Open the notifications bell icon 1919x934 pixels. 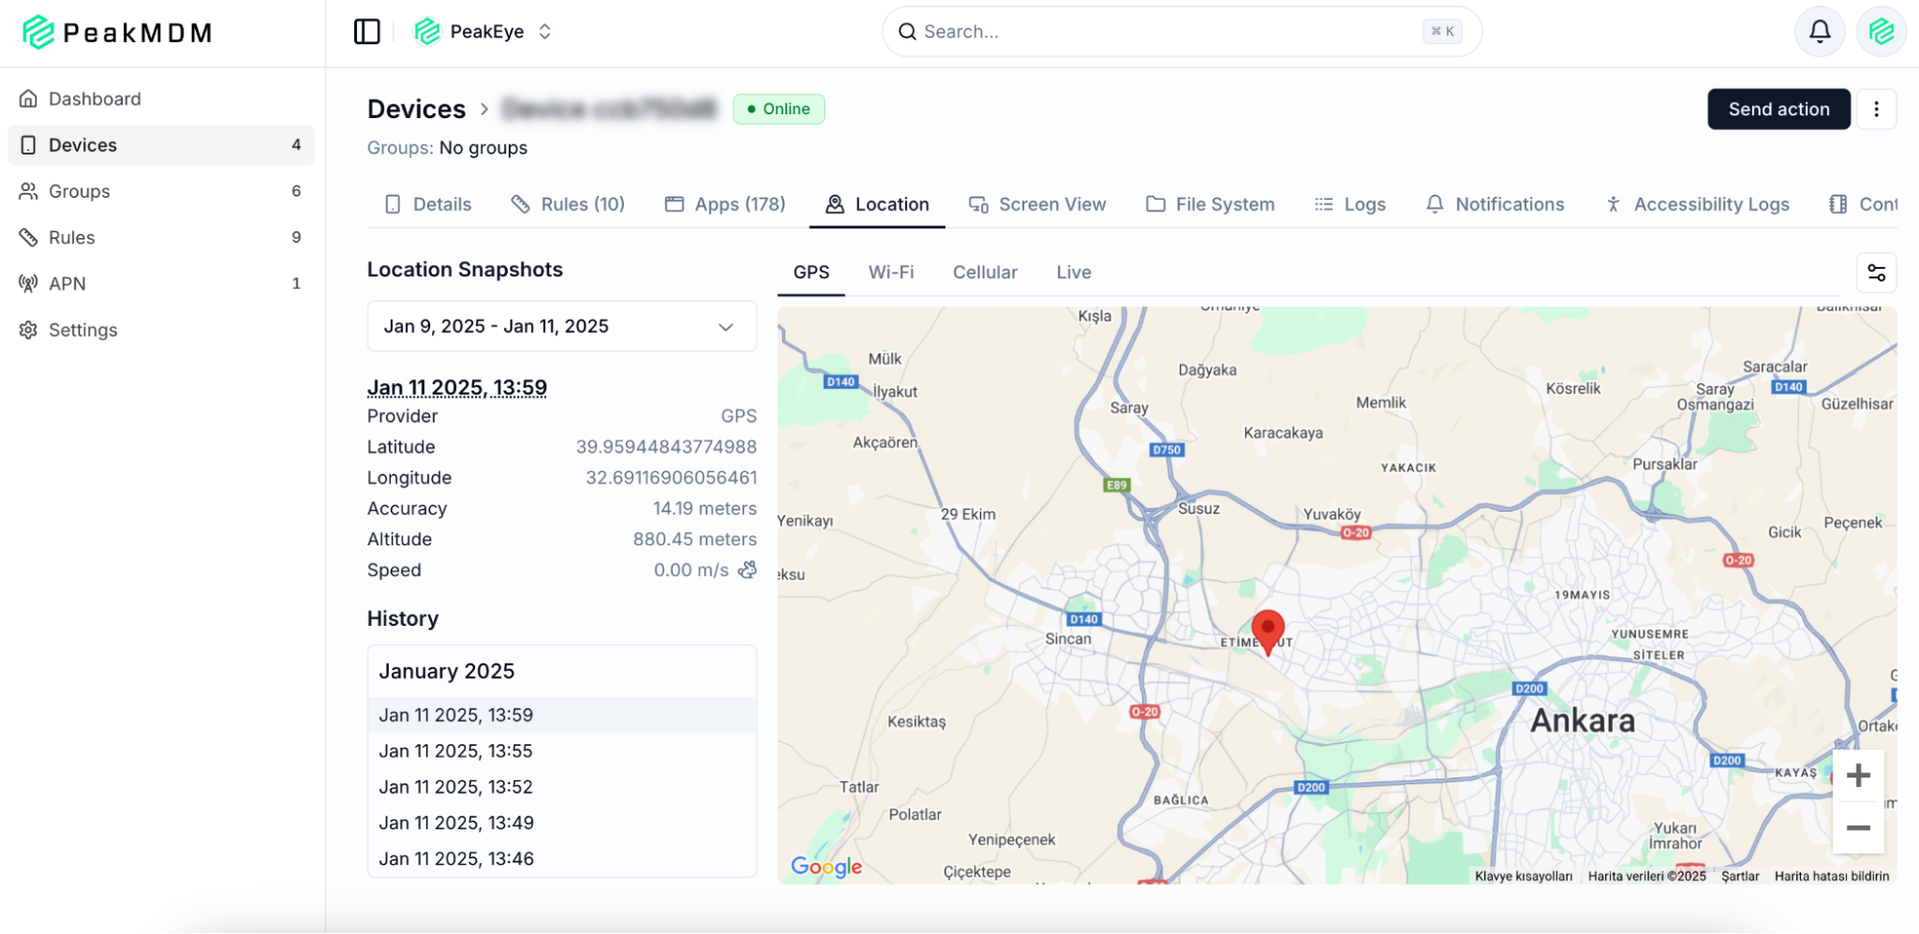point(1819,32)
